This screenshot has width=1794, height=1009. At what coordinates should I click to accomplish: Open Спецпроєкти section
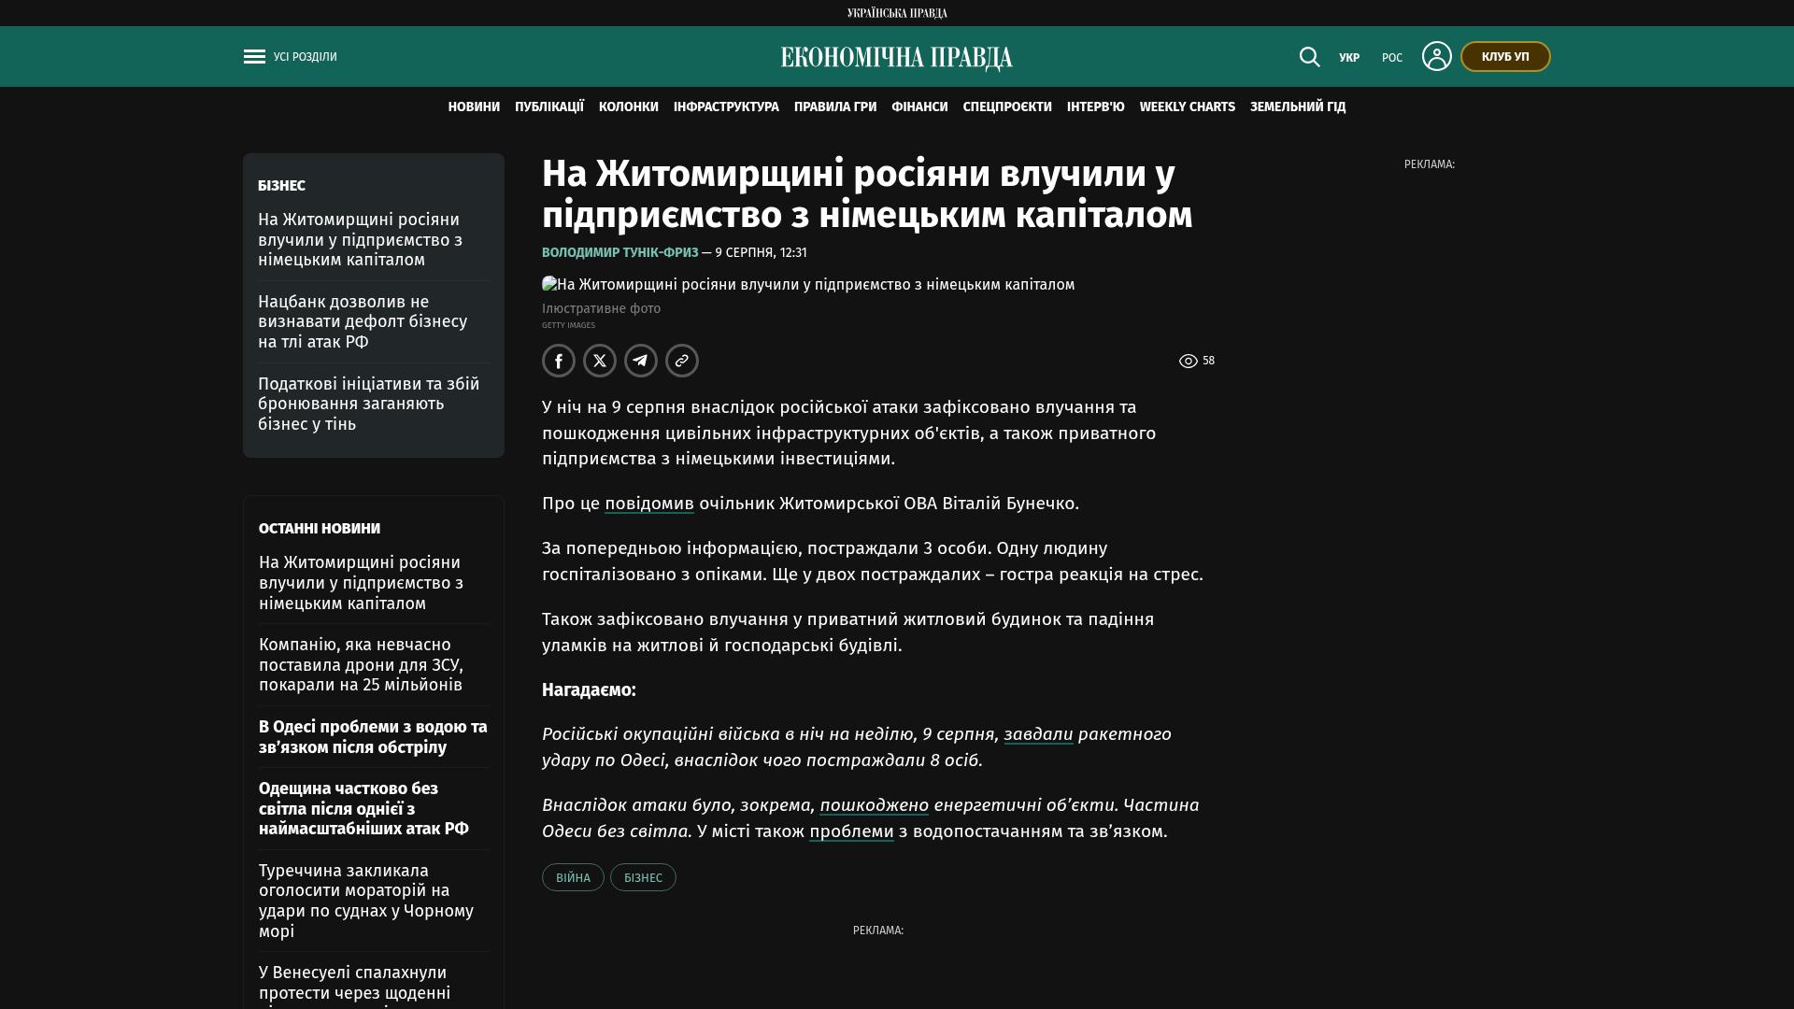click(1007, 107)
